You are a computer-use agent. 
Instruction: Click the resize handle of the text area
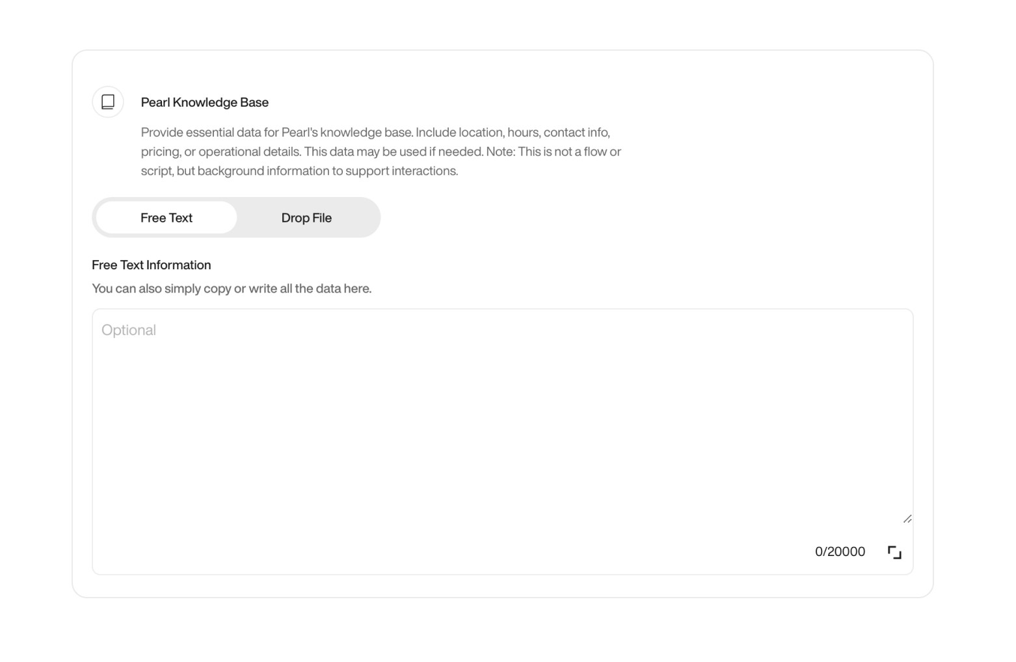pos(908,519)
